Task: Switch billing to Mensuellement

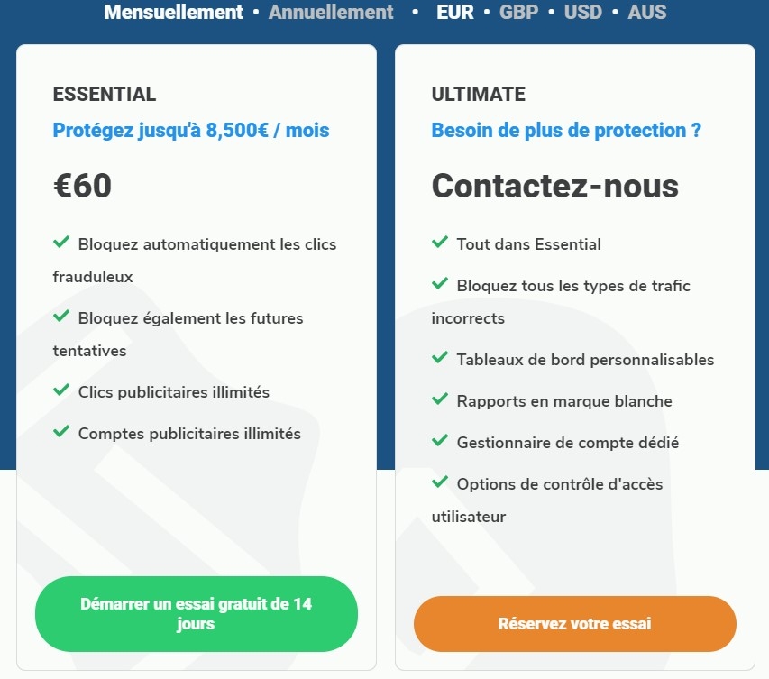Action: (x=173, y=13)
